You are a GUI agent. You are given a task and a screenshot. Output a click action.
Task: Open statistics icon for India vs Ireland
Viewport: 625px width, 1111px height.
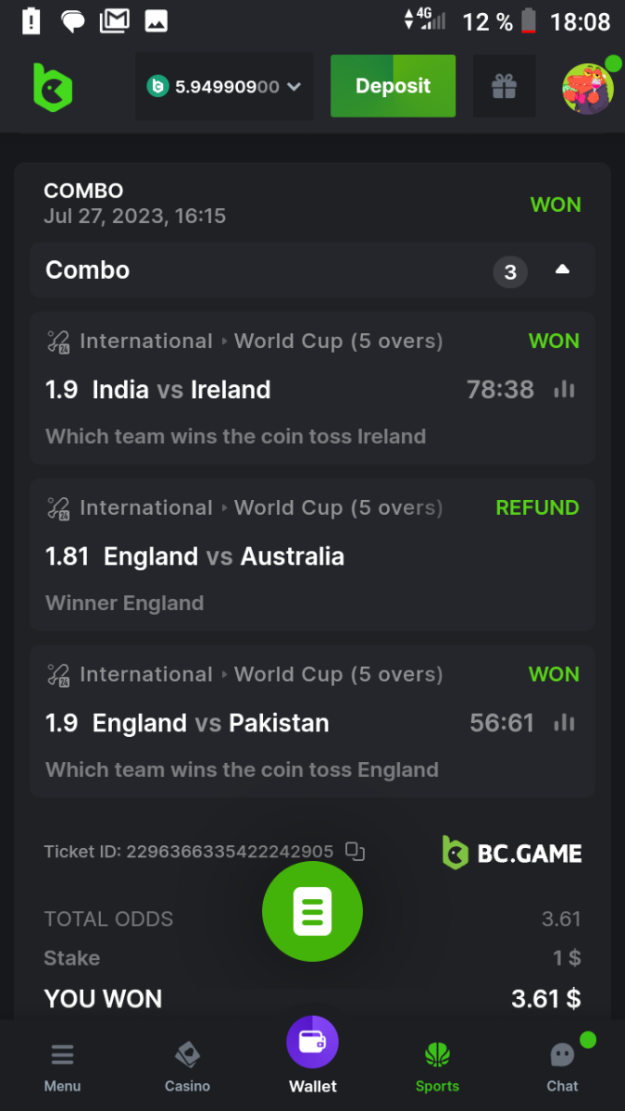click(x=564, y=390)
